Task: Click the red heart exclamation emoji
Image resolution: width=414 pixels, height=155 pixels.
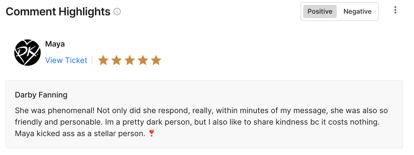Action: coord(151,133)
